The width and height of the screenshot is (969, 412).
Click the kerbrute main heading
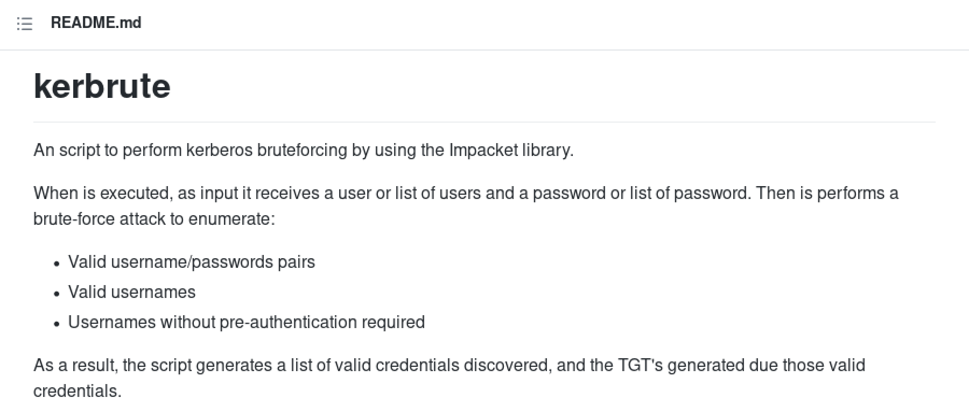102,86
